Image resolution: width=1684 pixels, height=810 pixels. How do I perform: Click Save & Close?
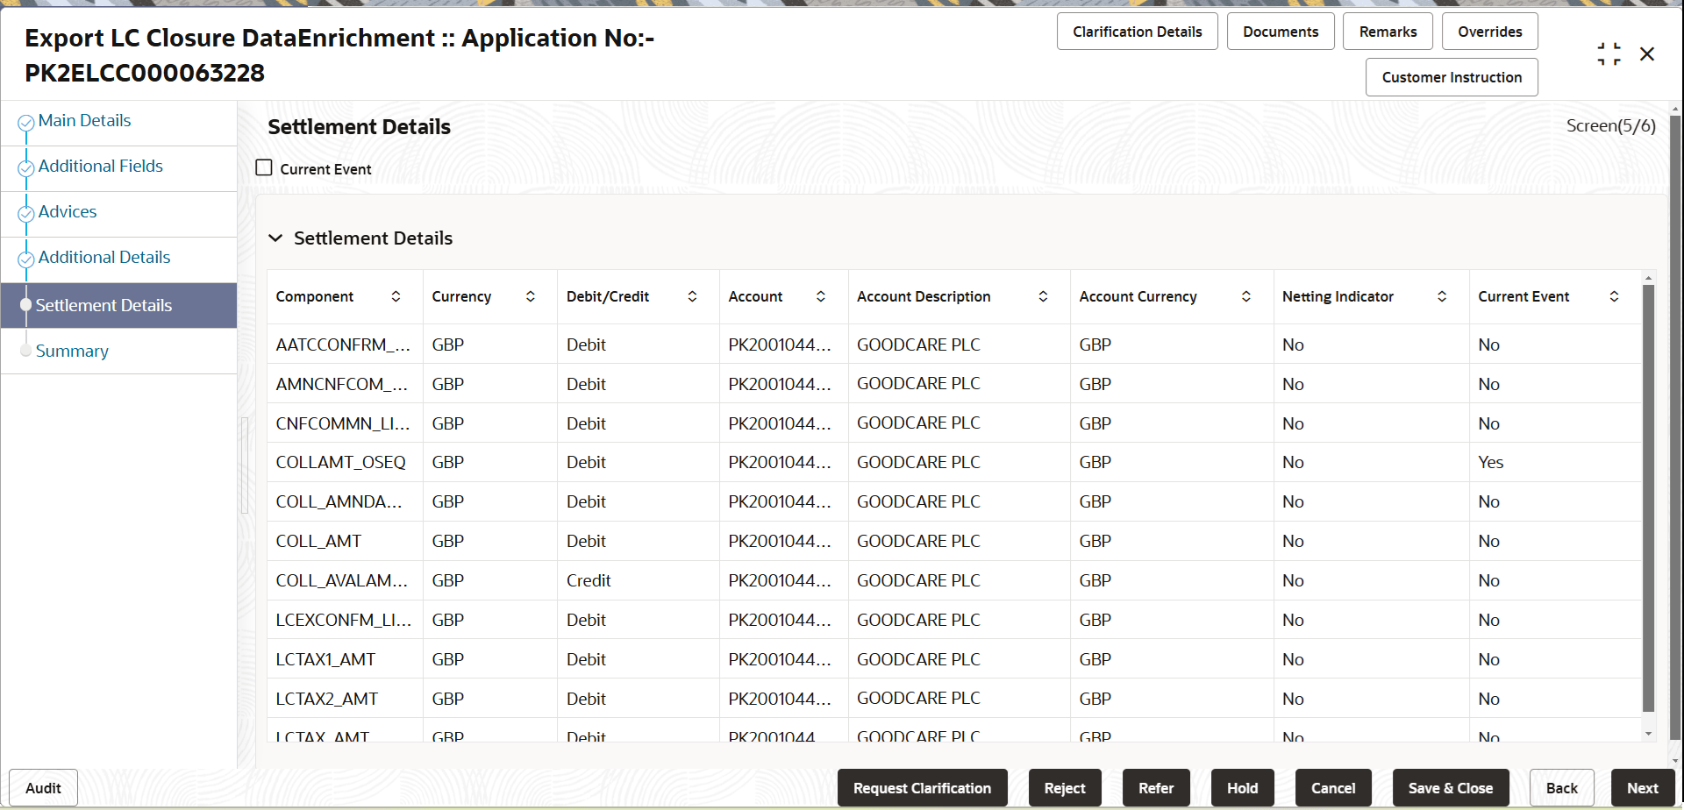[1450, 787]
